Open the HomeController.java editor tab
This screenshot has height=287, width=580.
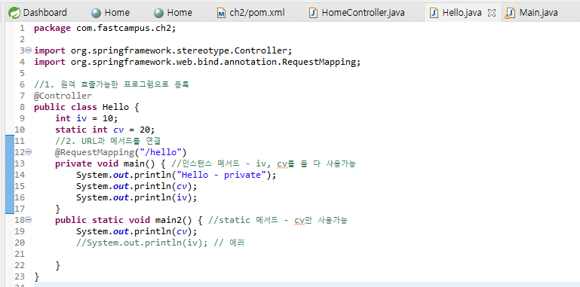point(357,13)
